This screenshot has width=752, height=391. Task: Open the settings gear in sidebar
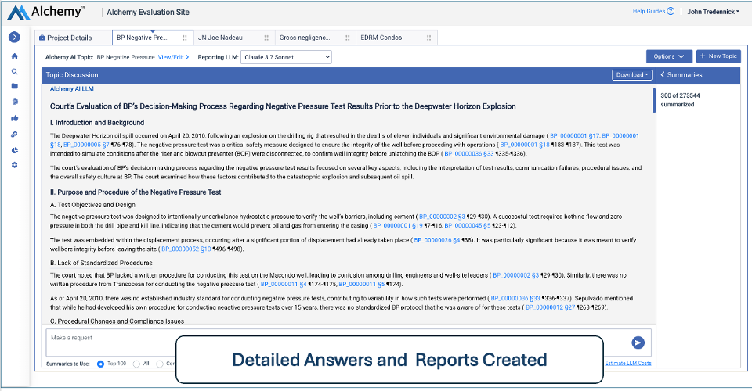pyautogui.click(x=14, y=165)
